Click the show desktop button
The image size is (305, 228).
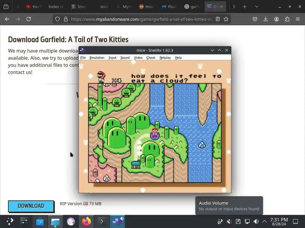point(295,221)
